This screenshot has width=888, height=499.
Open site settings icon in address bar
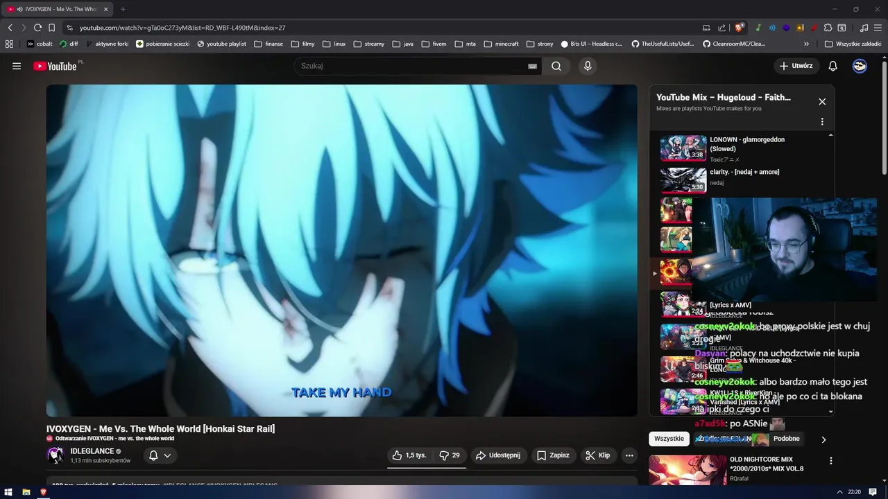point(69,28)
